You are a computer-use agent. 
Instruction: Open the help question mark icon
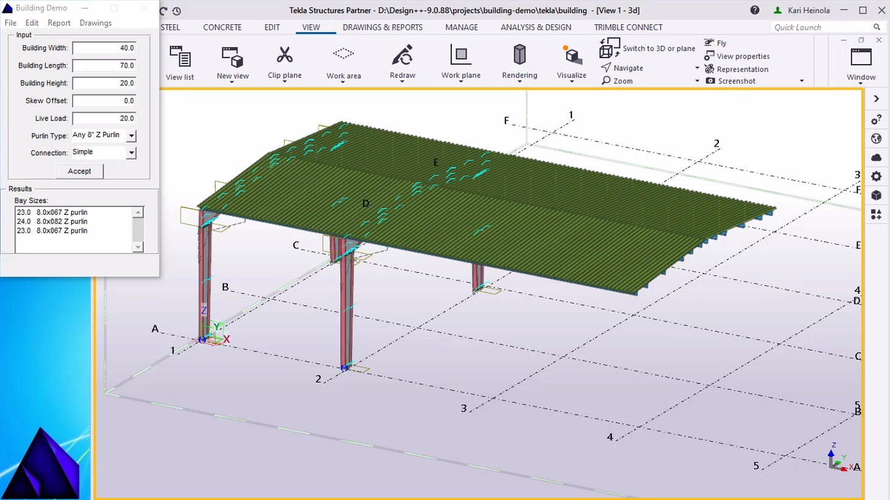(755, 10)
